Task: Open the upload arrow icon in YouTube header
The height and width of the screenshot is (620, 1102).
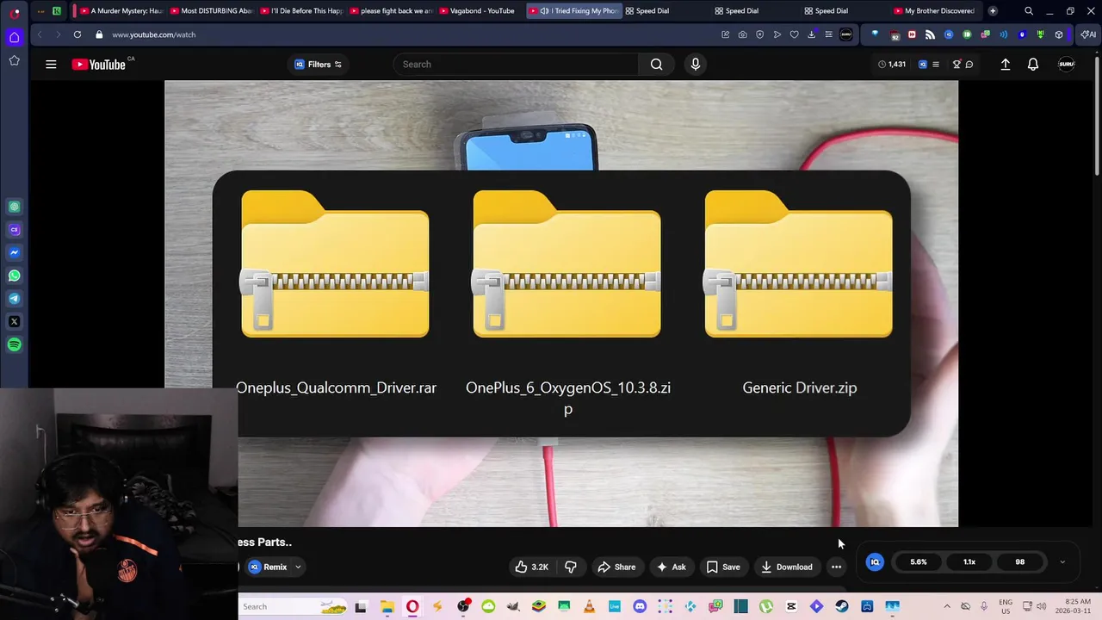Action: [1005, 65]
